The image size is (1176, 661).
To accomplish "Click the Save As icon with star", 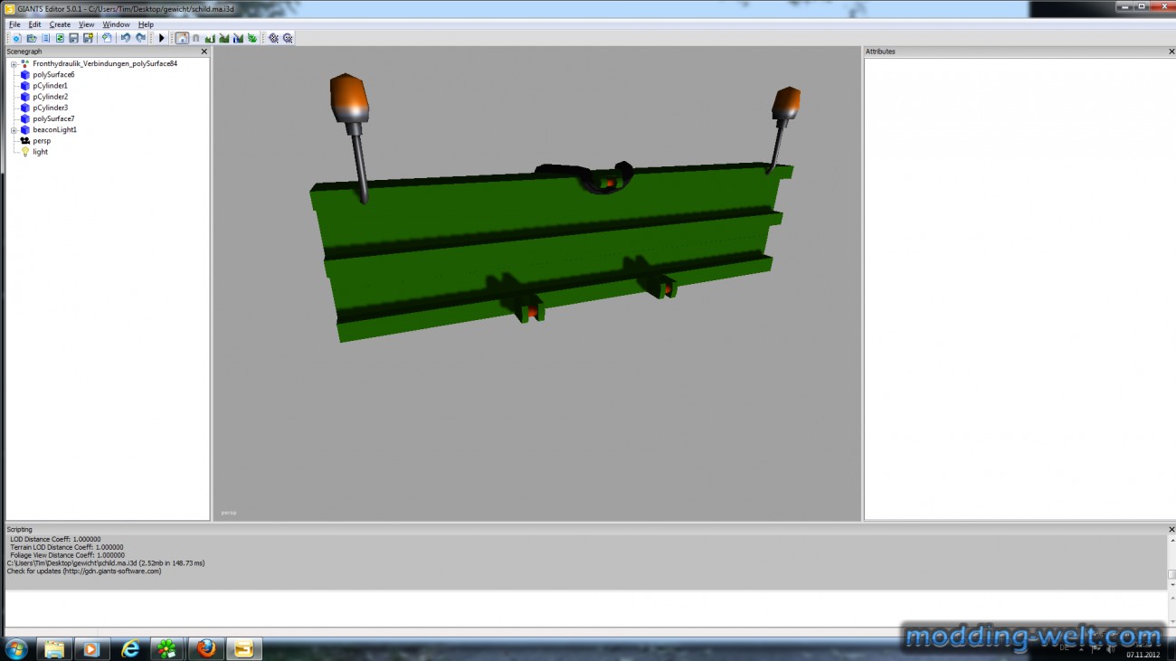I will (88, 38).
